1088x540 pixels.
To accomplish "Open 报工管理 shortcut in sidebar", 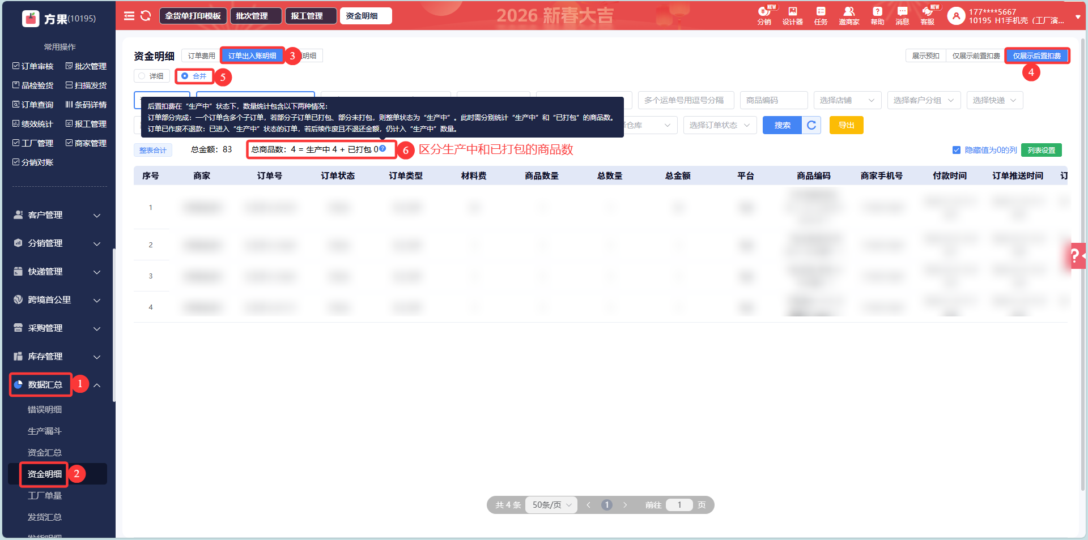I will point(86,124).
